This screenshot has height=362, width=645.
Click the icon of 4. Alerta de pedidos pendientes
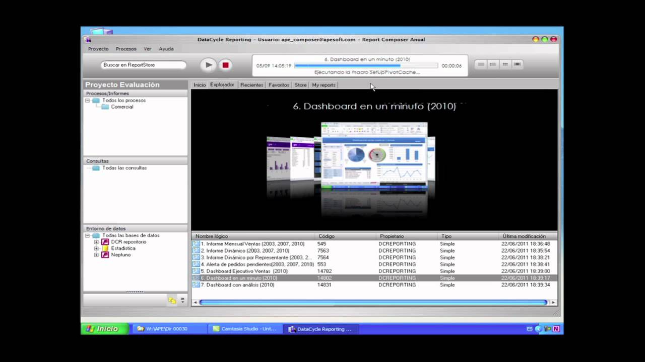tap(196, 264)
